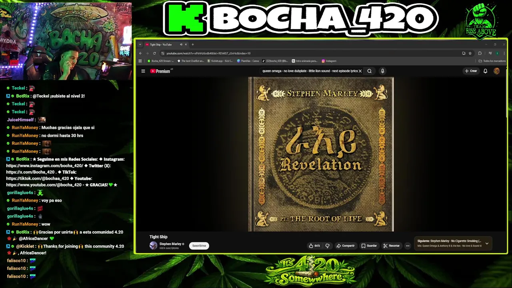Open YouTube notifications bell
This screenshot has height=288, width=512.
pos(485,71)
